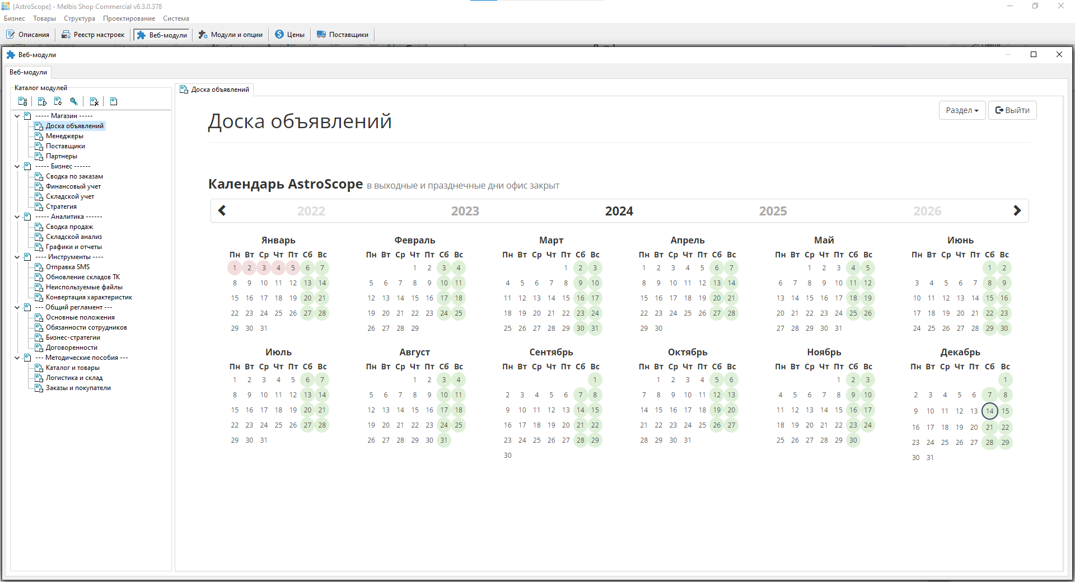
Task: Switch calendar to year 2022
Action: (311, 211)
